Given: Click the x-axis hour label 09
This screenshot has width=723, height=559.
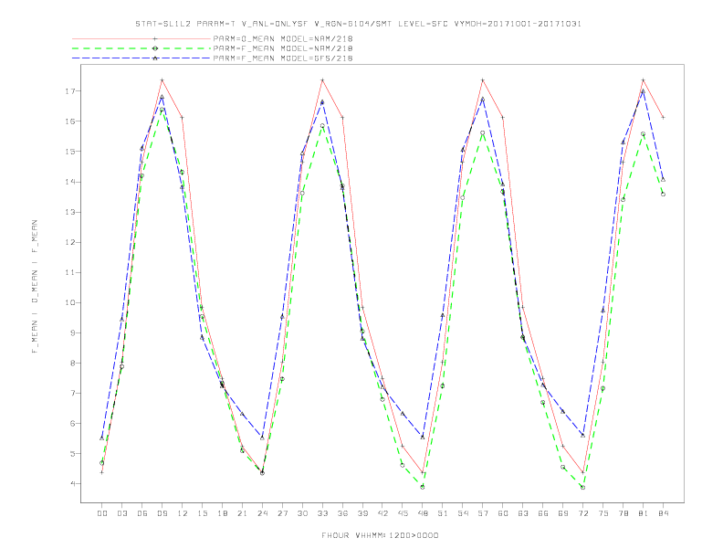Looking at the screenshot, I should point(162,513).
